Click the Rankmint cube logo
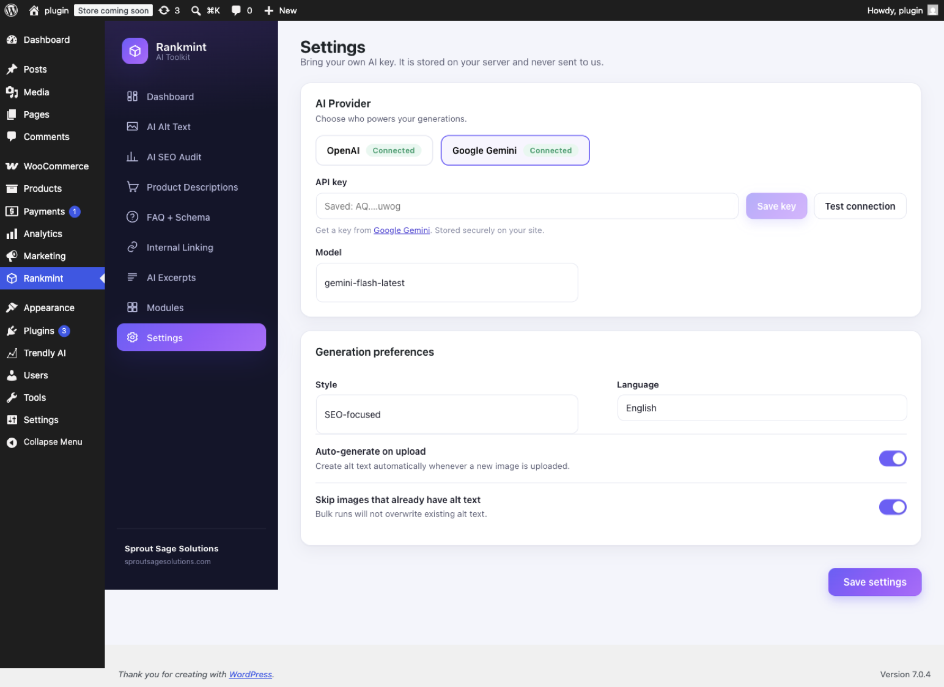The height and width of the screenshot is (687, 944). pyautogui.click(x=135, y=51)
